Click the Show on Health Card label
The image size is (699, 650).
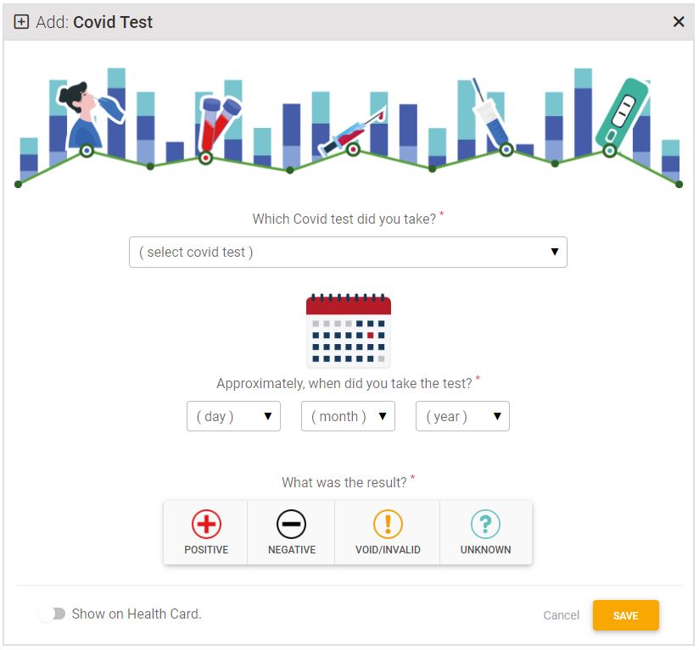click(137, 614)
